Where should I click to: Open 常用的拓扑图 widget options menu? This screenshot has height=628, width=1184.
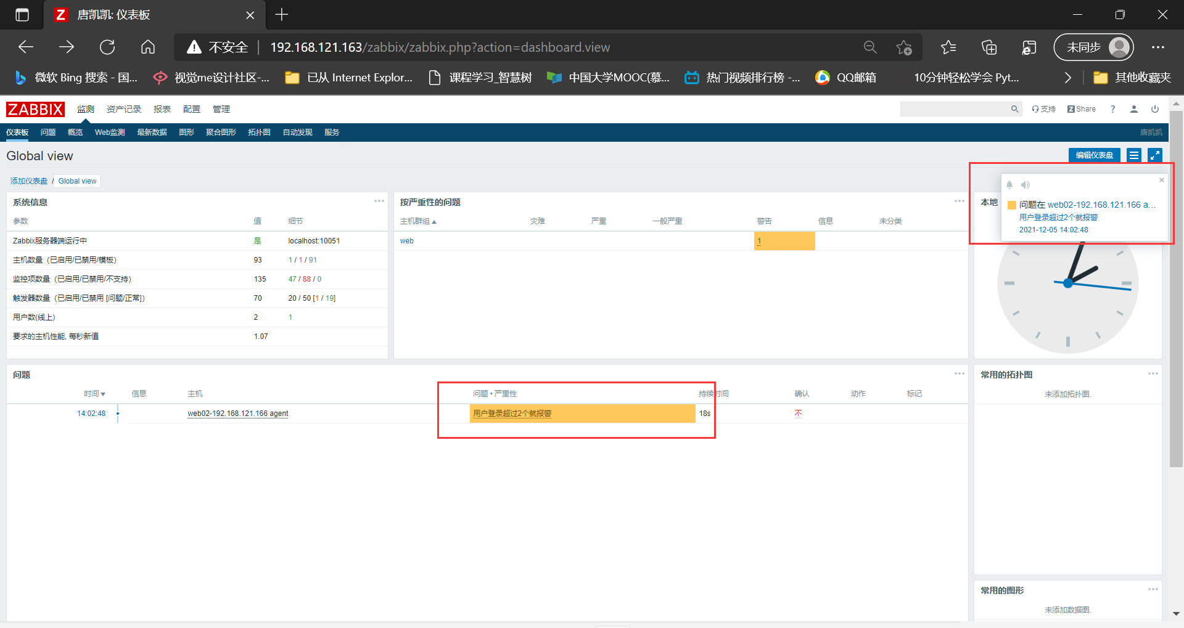[1153, 373]
